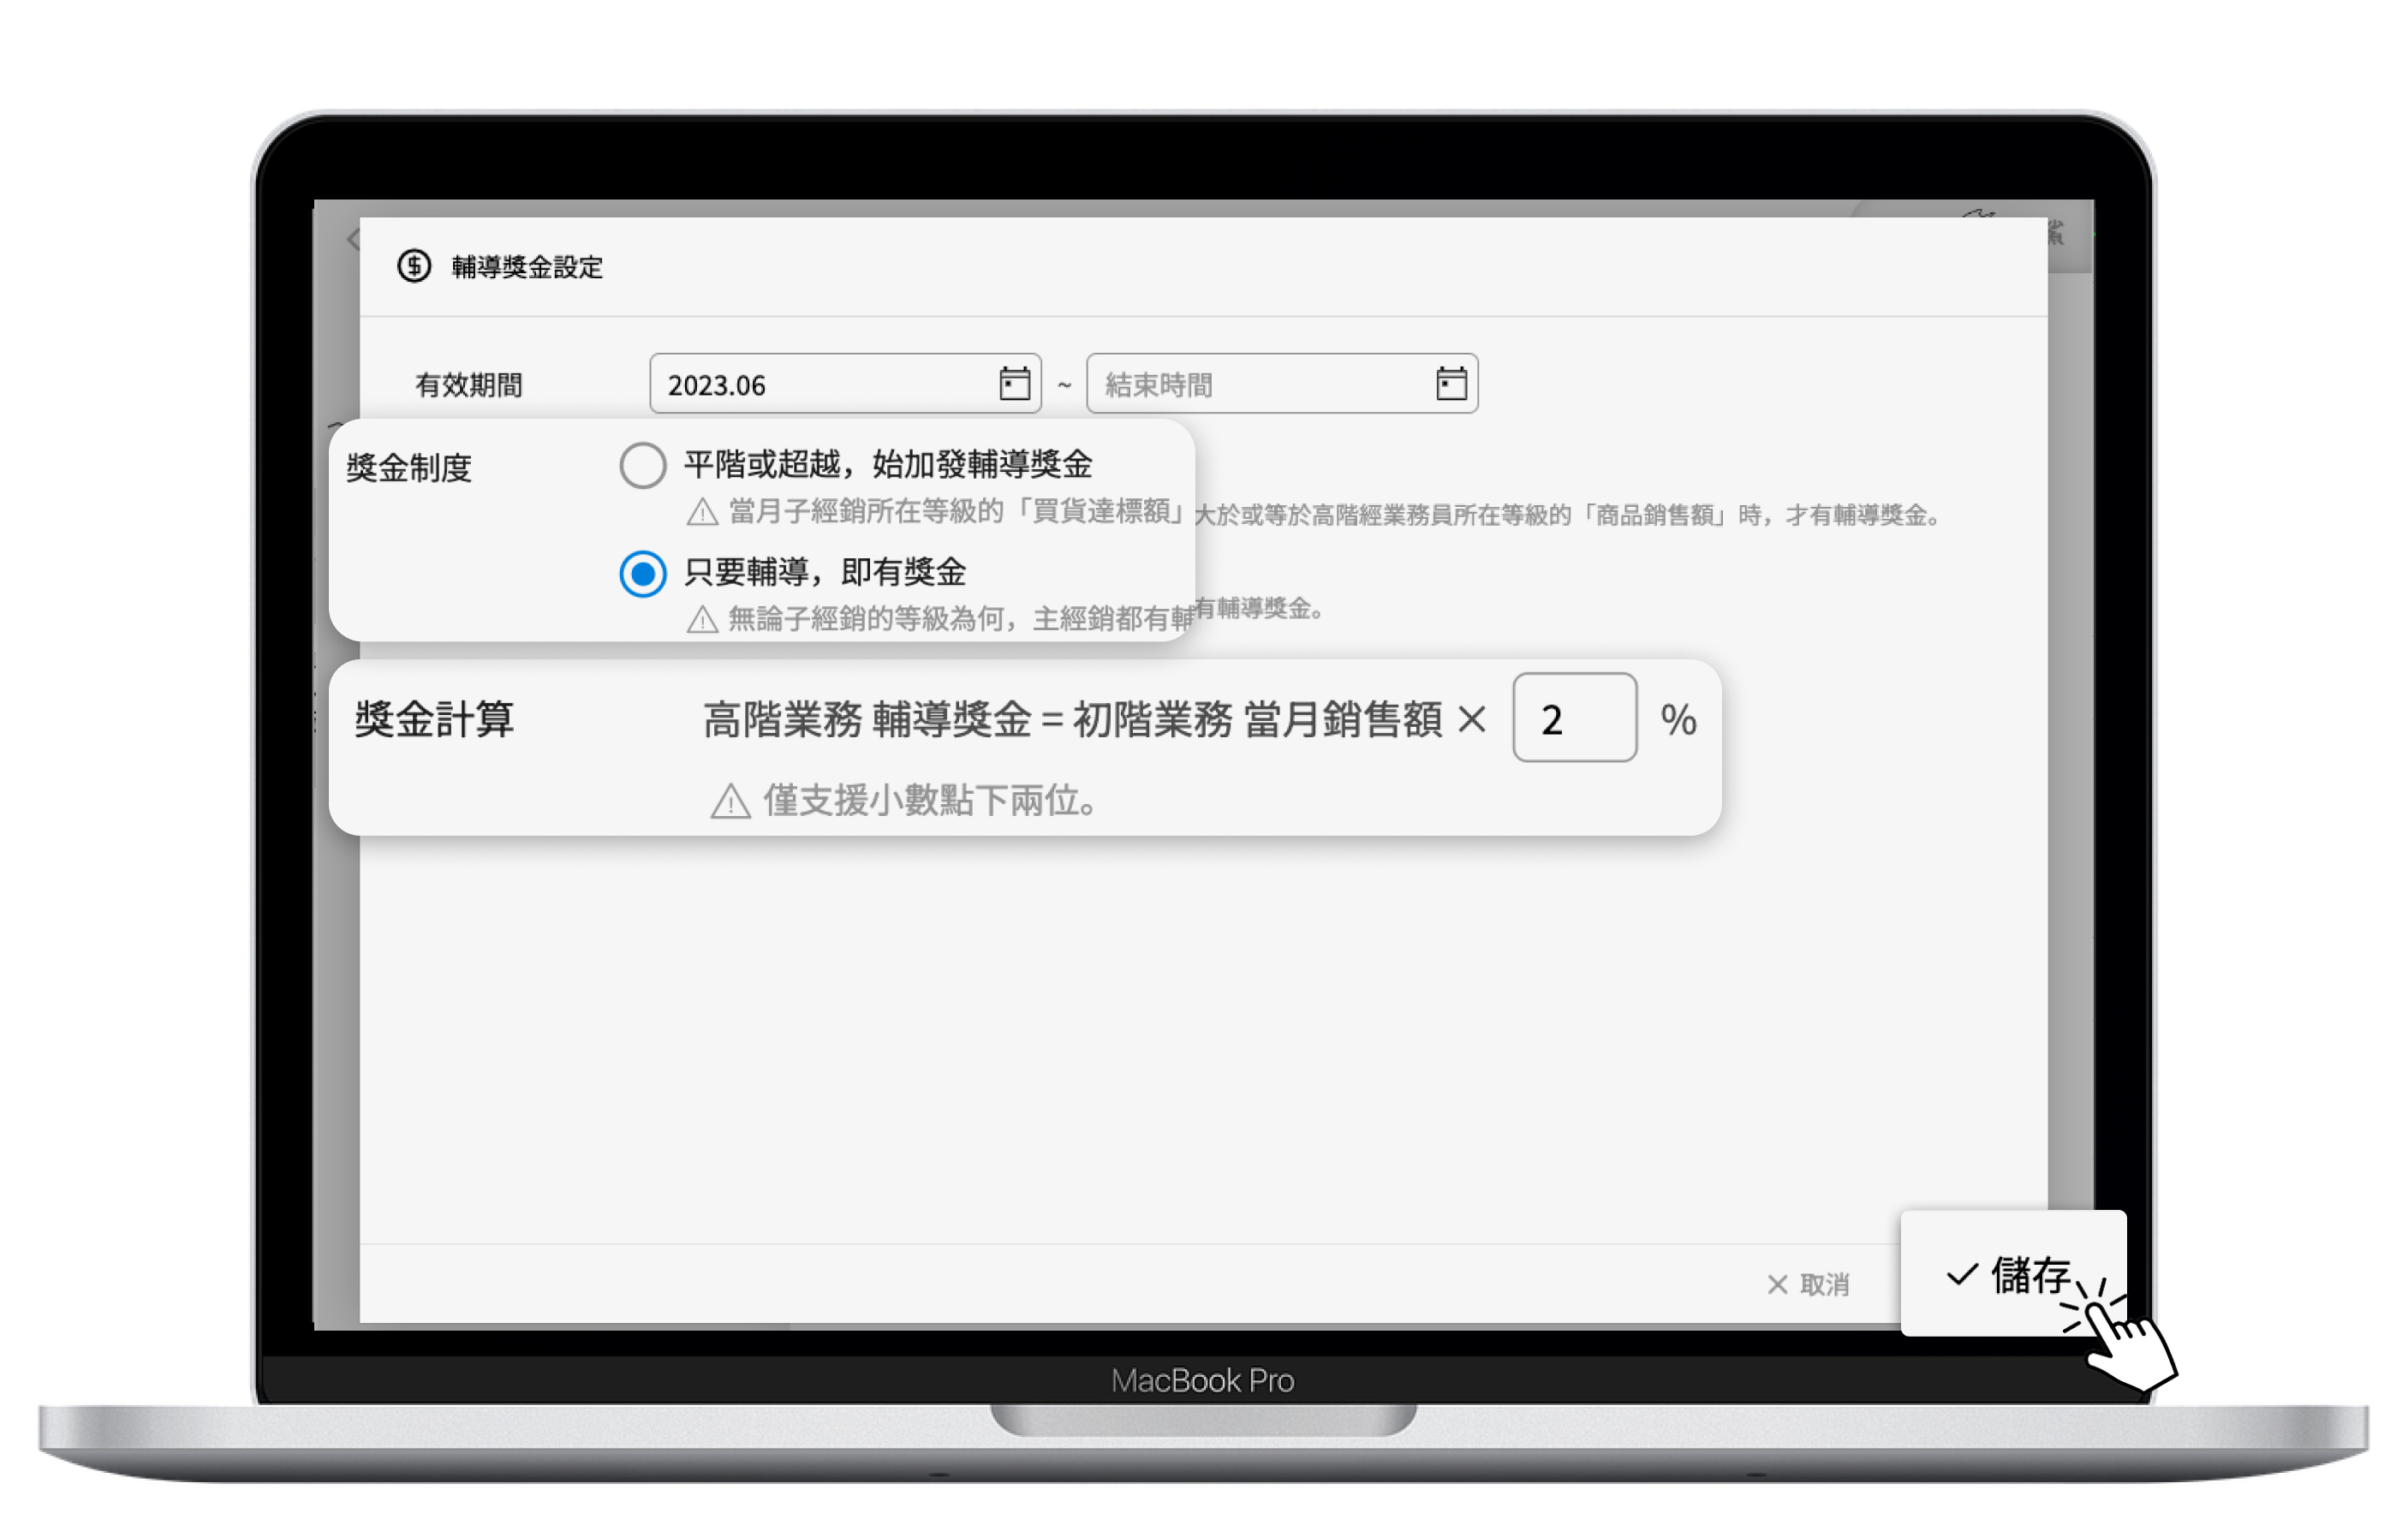2408x1531 pixels.
Task: Select the 平階或超越 radio button
Action: tap(643, 466)
